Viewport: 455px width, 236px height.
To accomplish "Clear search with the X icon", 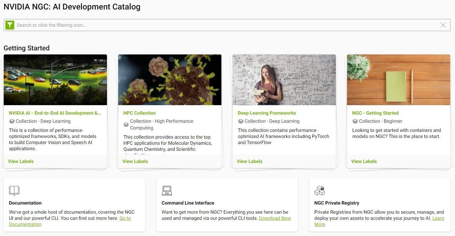I will [x=443, y=25].
